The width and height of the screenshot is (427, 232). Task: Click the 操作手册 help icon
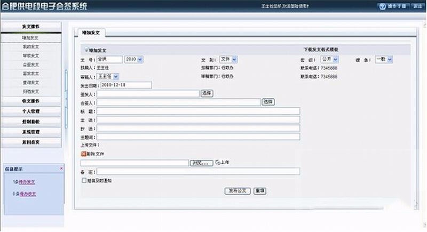point(381,6)
